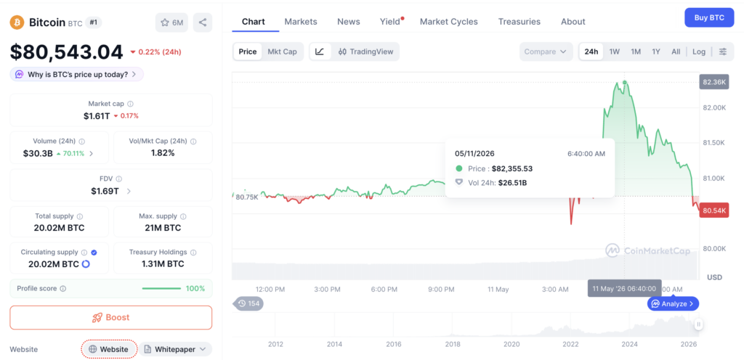Click the blue verified badge on Circulating supply
744x360 pixels.
(x=94, y=253)
